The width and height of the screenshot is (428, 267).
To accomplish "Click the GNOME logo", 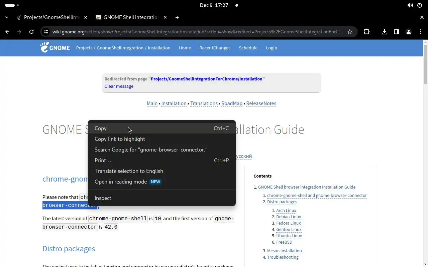I will (x=55, y=48).
